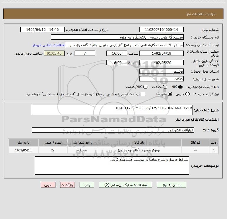Click the request creator field عبدالهادی احمدی
This screenshot has width=227, height=219.
125,45
